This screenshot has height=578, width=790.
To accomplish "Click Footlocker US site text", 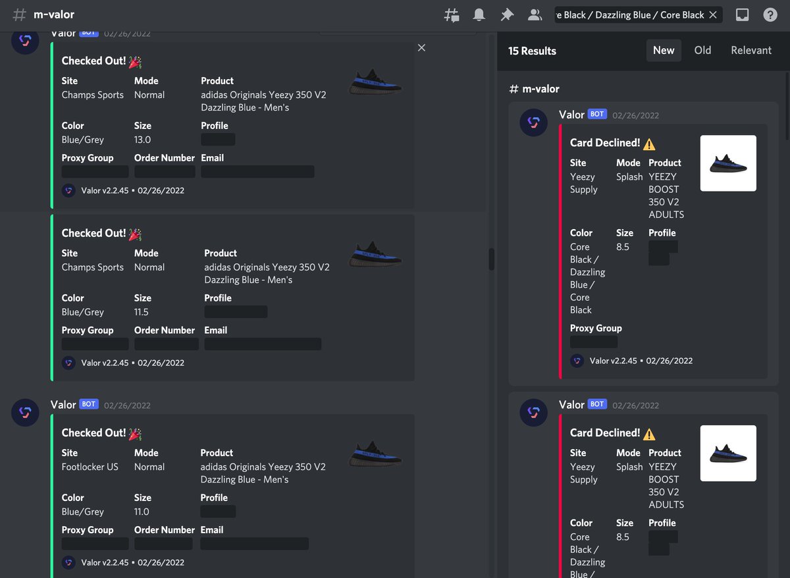I will click(90, 467).
